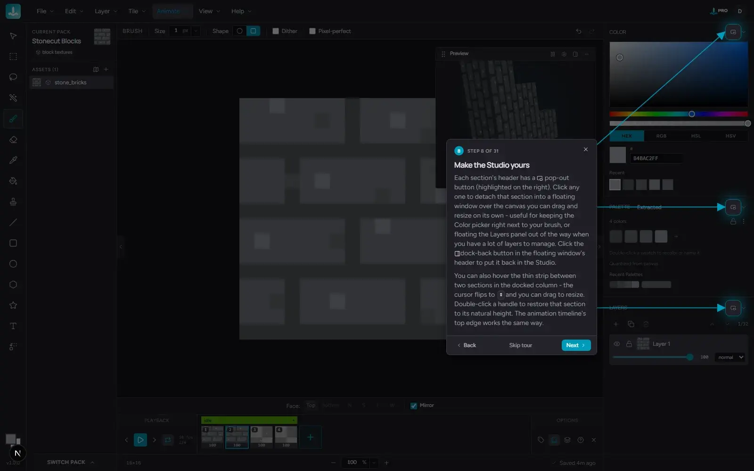
Task: Select the Move arrow tool
Action: click(x=13, y=36)
